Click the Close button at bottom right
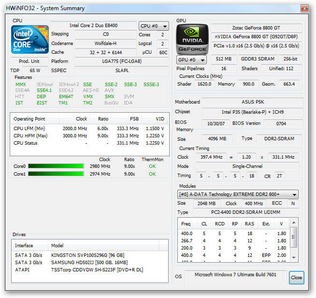This screenshot has width=316, height=298. click(x=296, y=277)
